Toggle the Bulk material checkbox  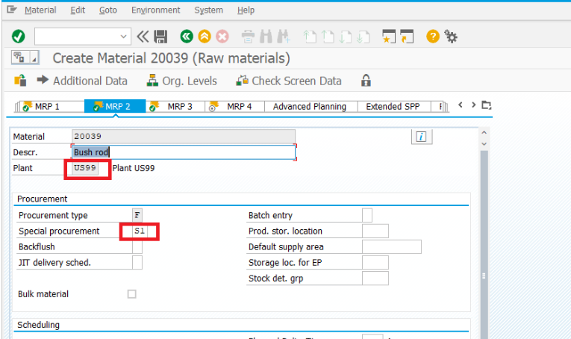(132, 294)
